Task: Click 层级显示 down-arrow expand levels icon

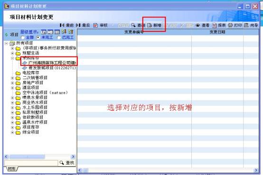Action: tap(64, 31)
